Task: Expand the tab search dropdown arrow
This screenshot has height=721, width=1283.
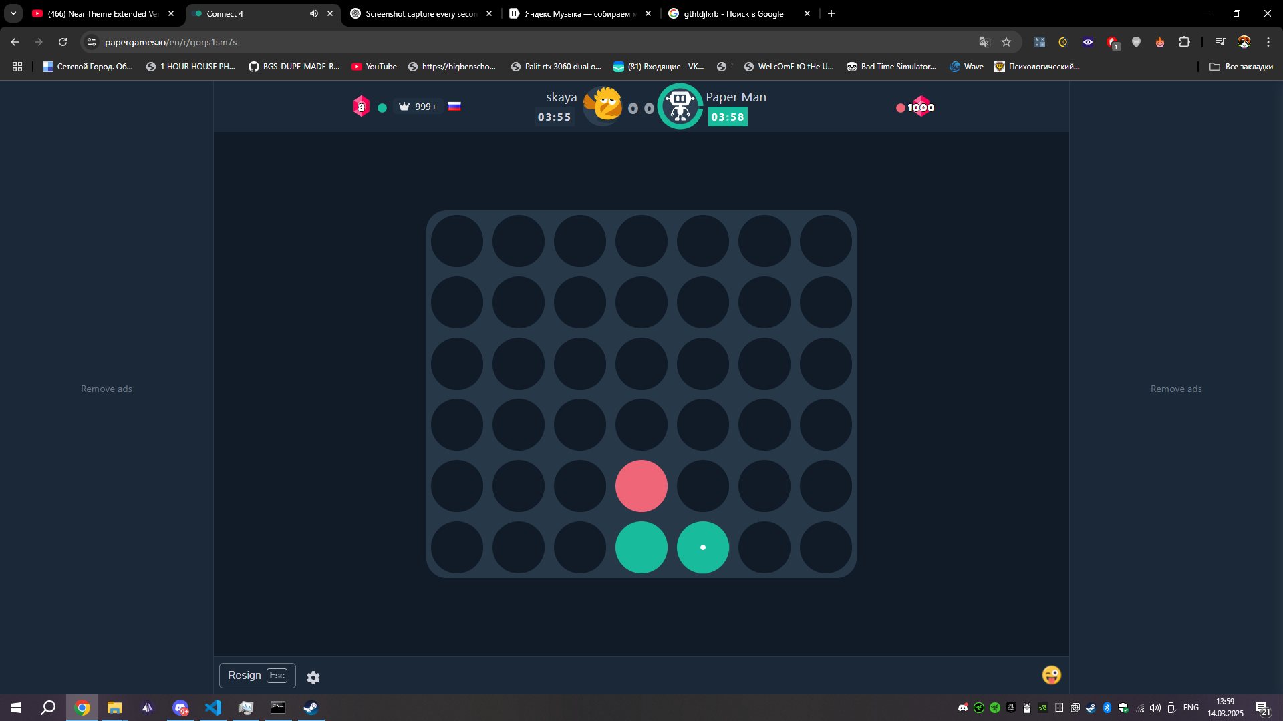Action: tap(13, 13)
